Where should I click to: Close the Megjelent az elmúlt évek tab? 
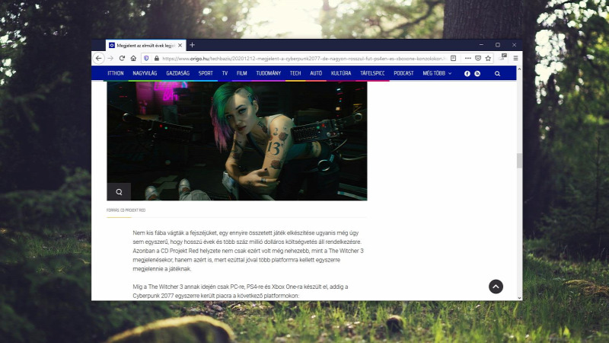[180, 46]
